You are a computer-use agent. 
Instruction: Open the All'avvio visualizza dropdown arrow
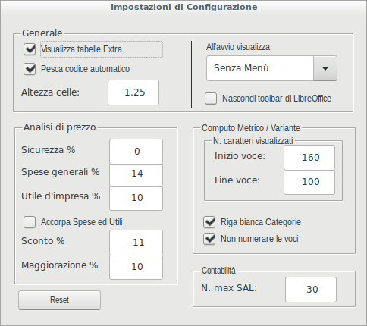325,68
